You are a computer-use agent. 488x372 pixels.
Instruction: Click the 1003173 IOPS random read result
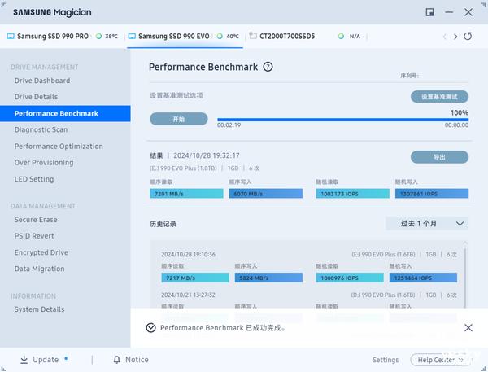352,194
